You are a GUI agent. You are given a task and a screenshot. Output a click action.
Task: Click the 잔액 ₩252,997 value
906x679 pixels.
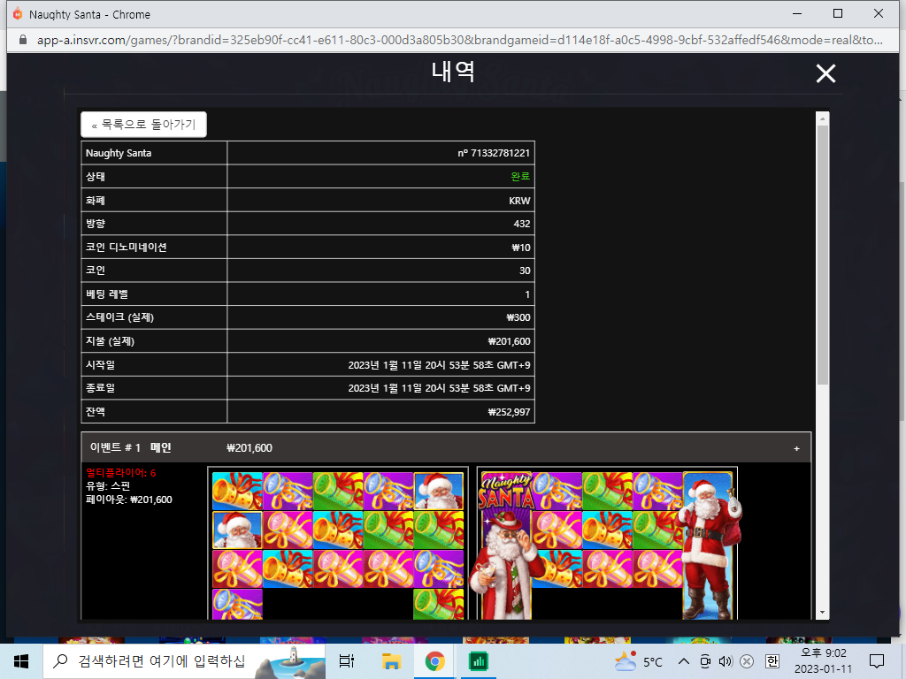[509, 412]
